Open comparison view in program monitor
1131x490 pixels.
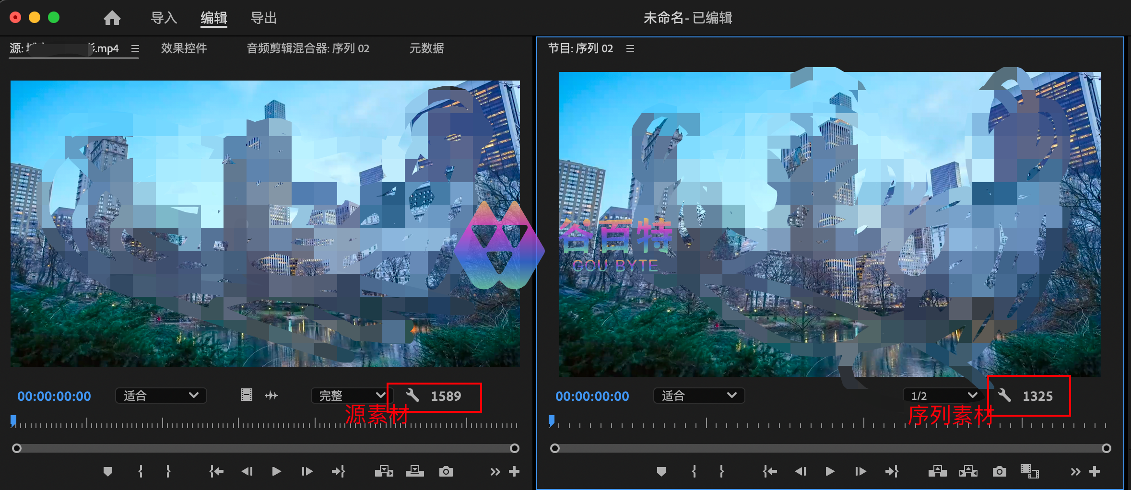click(x=1029, y=472)
